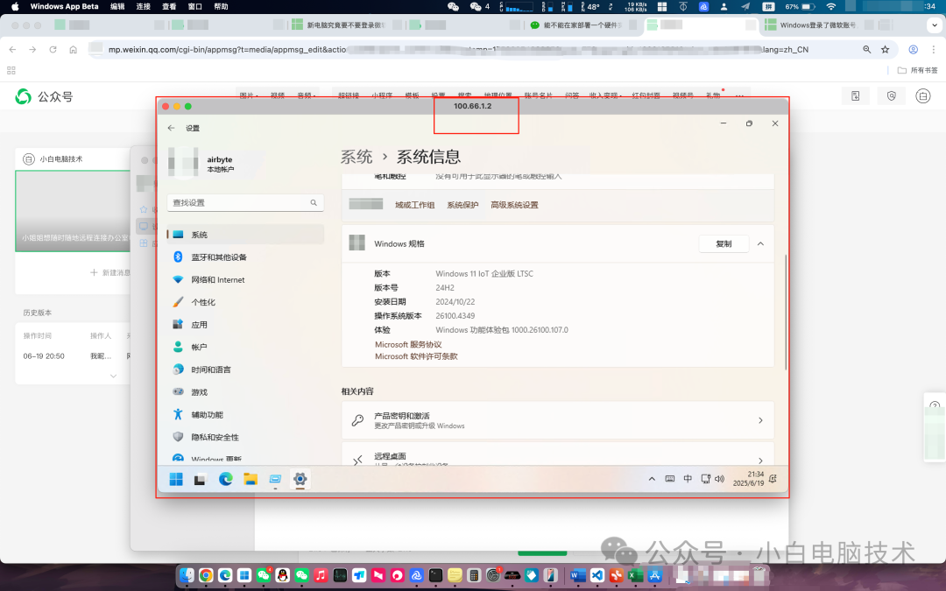Open 网络和 Internet settings category
This screenshot has width=946, height=591.
click(x=245, y=280)
